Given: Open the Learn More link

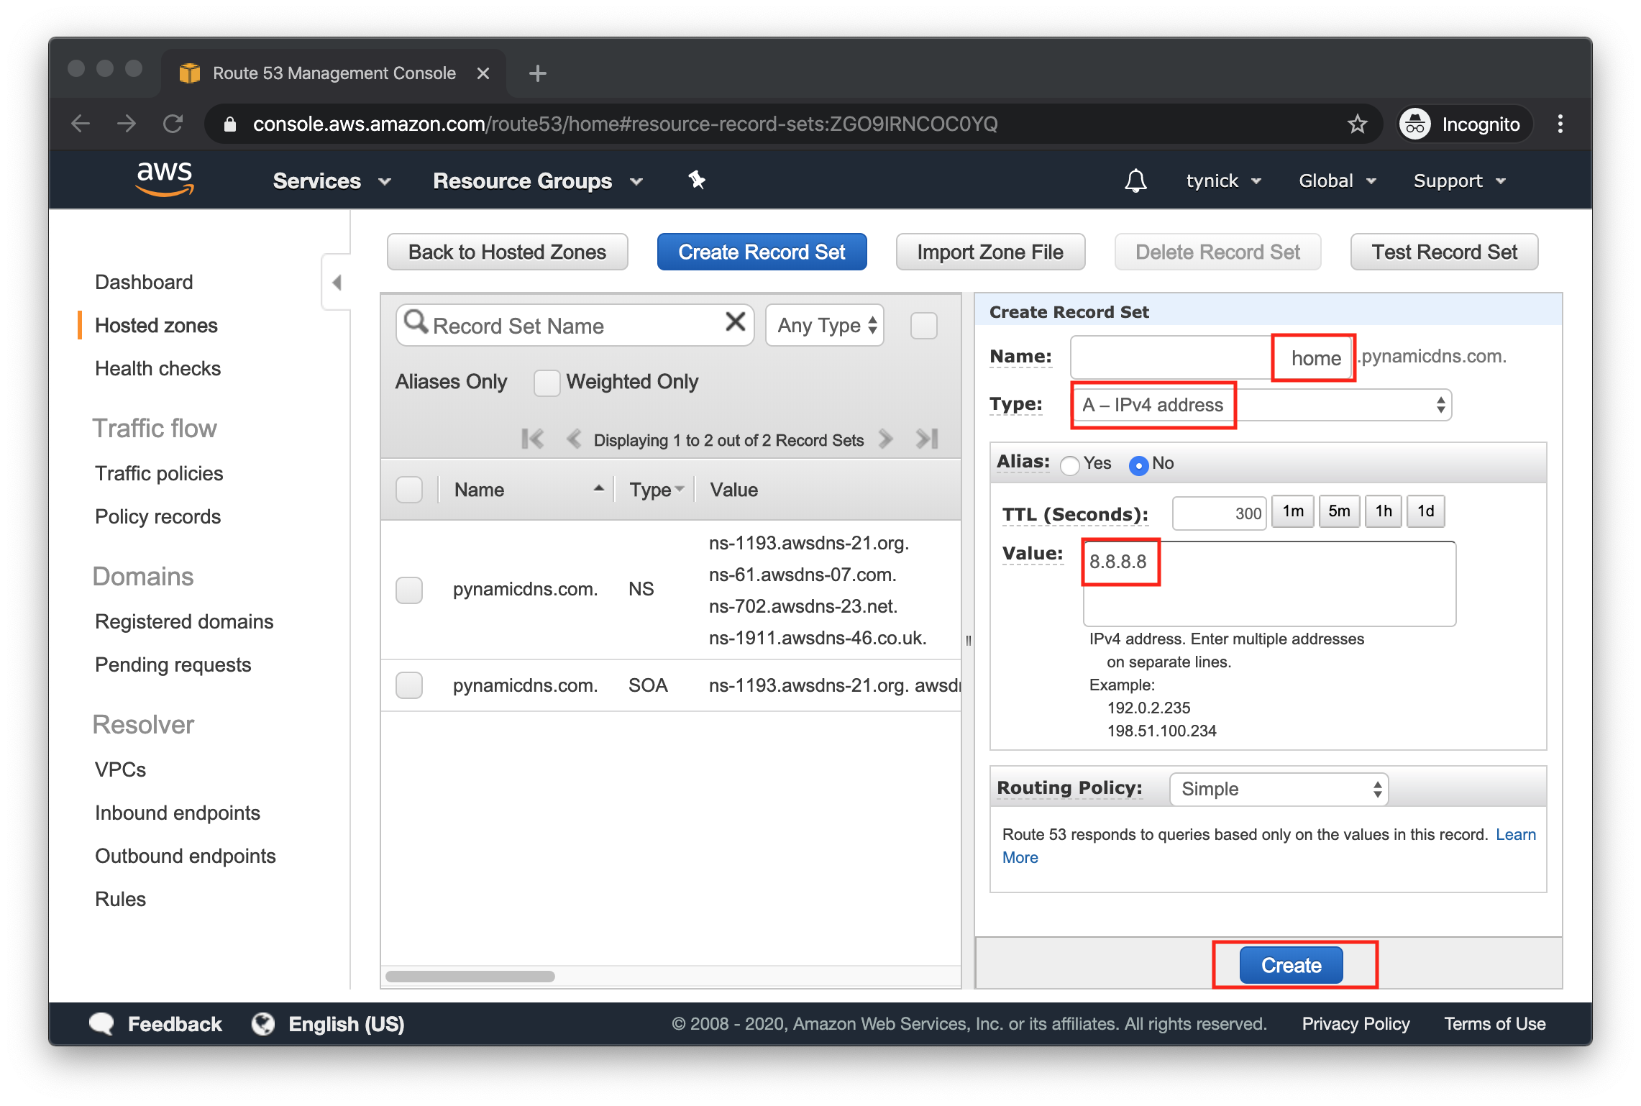Looking at the screenshot, I should [x=1515, y=834].
